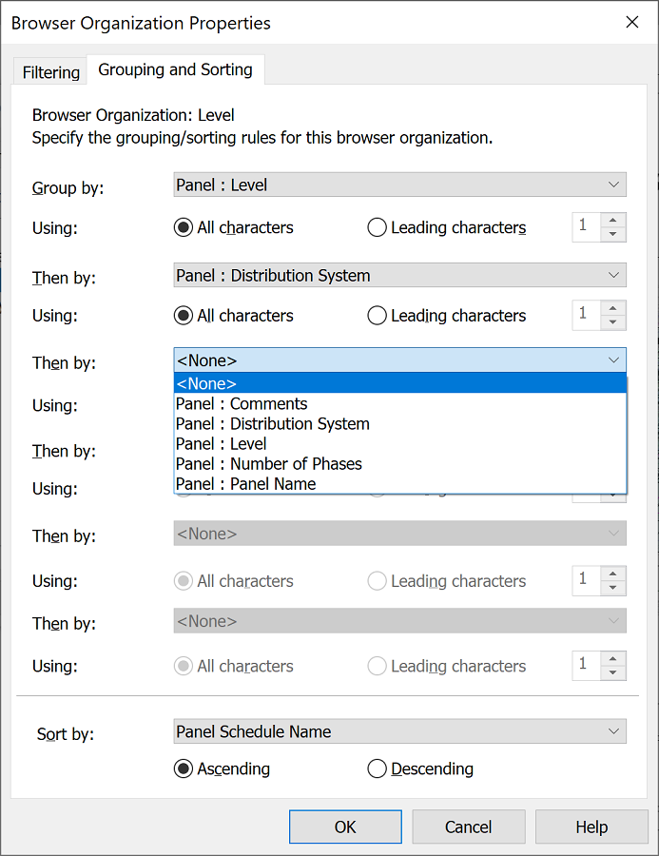This screenshot has width=659, height=856.
Task: Select All characters under Group by
Action: point(184,227)
